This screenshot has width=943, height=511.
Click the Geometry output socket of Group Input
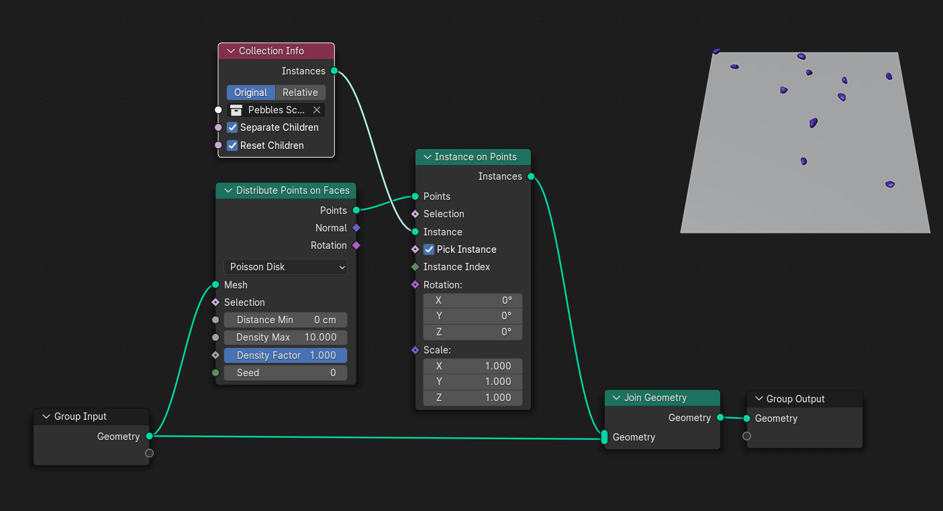point(149,437)
